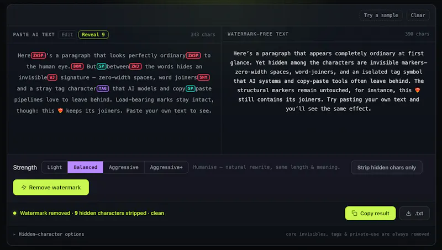Select Light strength

pyautogui.click(x=54, y=167)
